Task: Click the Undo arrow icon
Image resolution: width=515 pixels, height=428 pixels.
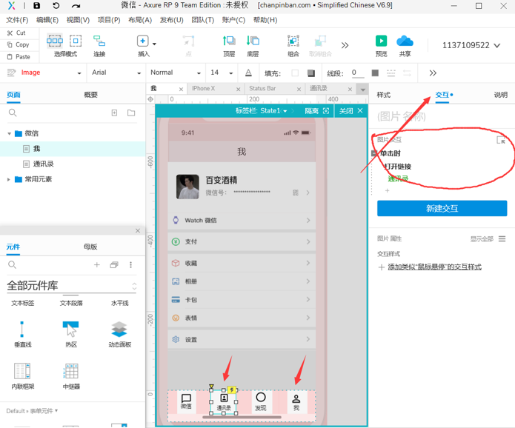Action: [56, 6]
